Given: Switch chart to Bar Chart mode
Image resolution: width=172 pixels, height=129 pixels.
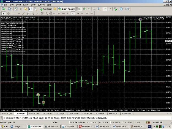Looking at the screenshot, I should click(79, 9).
